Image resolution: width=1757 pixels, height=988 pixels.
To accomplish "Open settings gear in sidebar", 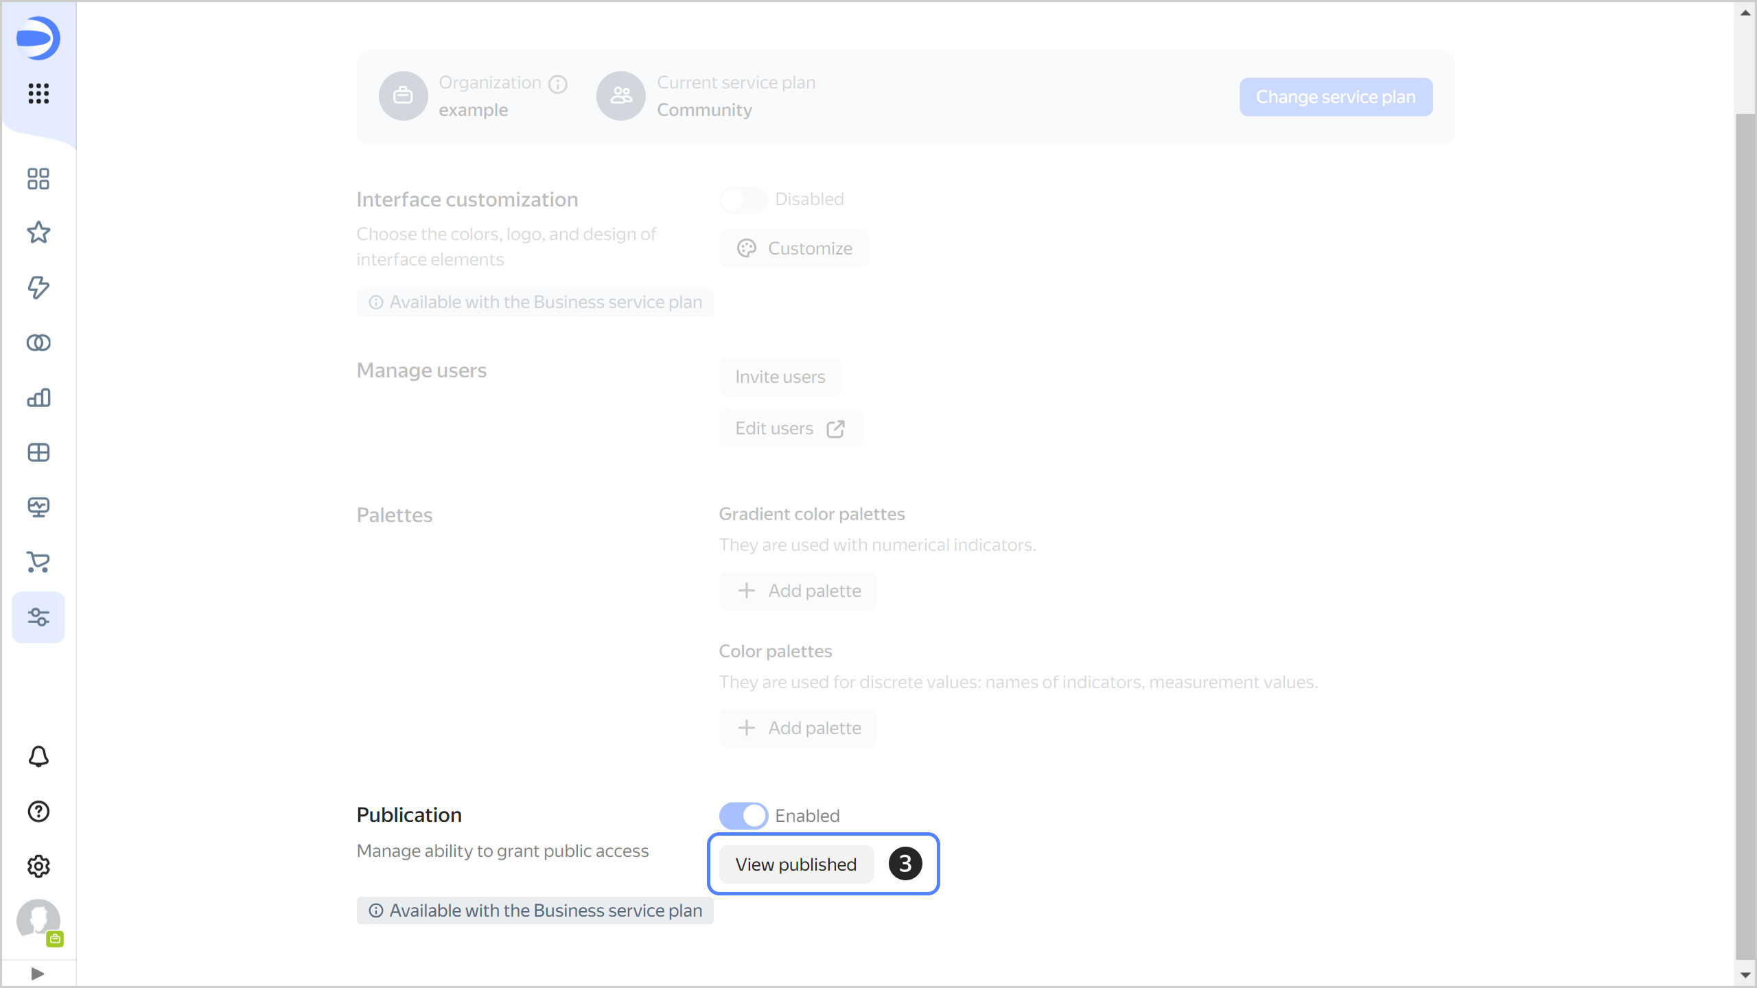I will click(x=38, y=867).
